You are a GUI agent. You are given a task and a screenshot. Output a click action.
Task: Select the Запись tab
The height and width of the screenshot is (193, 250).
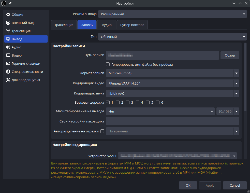click(x=87, y=25)
